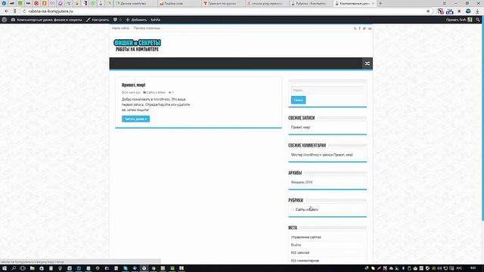
Task: Click 'Выйти' in the Meta widget
Action: pos(296,245)
